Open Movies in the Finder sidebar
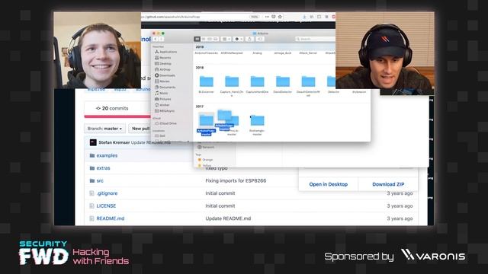The image size is (488, 274). click(x=162, y=81)
